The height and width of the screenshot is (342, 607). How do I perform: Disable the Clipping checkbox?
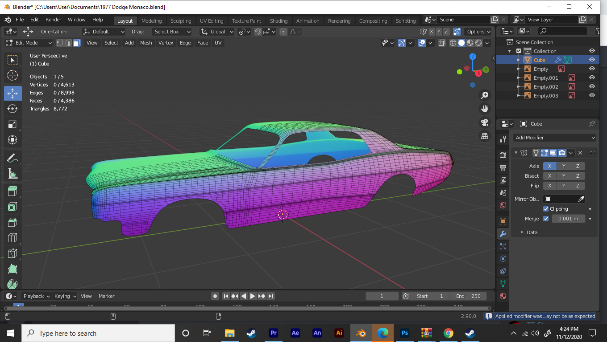[x=546, y=209]
